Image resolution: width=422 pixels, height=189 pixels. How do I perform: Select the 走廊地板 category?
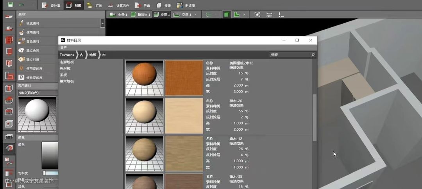point(67,62)
